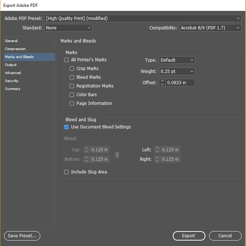
Task: Click the Right bleed value field
Action: coord(171,159)
